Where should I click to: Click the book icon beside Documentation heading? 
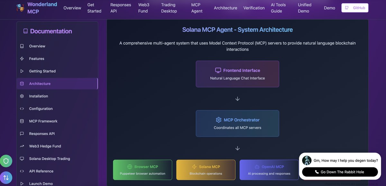tap(25, 31)
